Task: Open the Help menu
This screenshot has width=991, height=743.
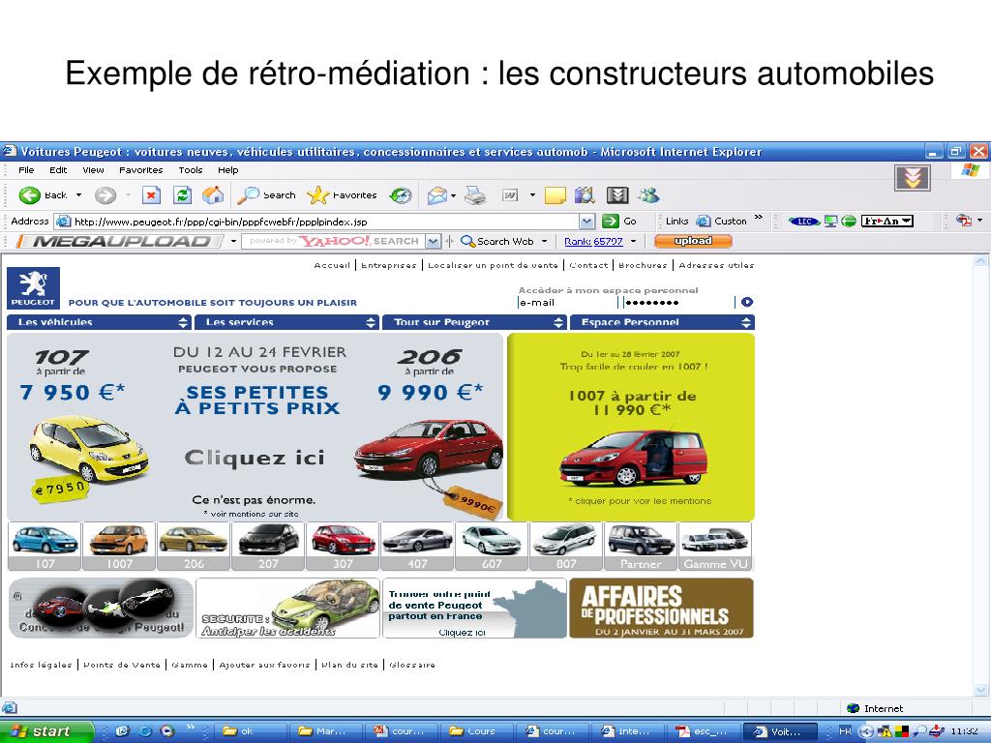Action: click(x=228, y=170)
